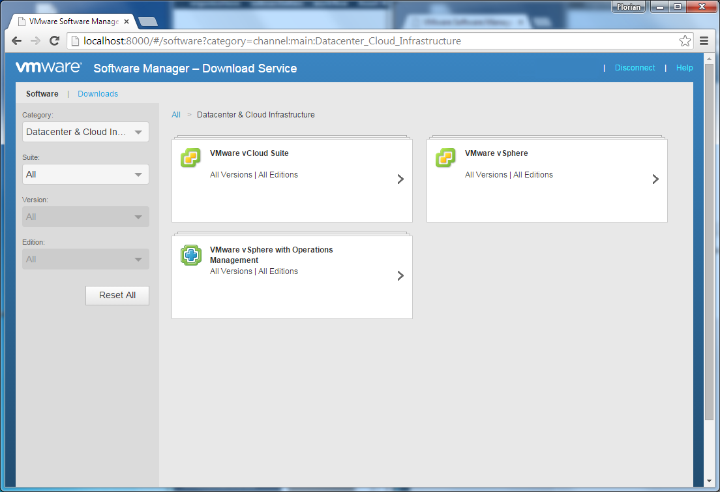The image size is (720, 492).
Task: Open the Category dropdown
Action: (85, 132)
